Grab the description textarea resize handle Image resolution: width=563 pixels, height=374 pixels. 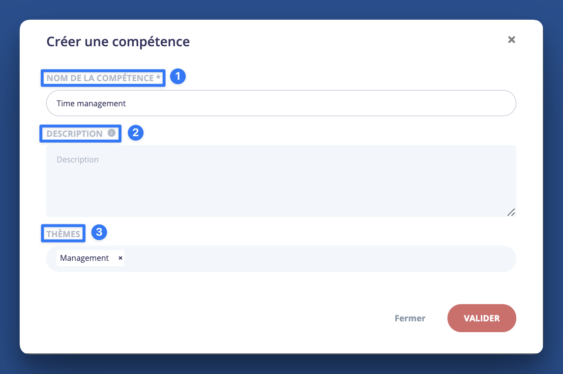coord(511,212)
